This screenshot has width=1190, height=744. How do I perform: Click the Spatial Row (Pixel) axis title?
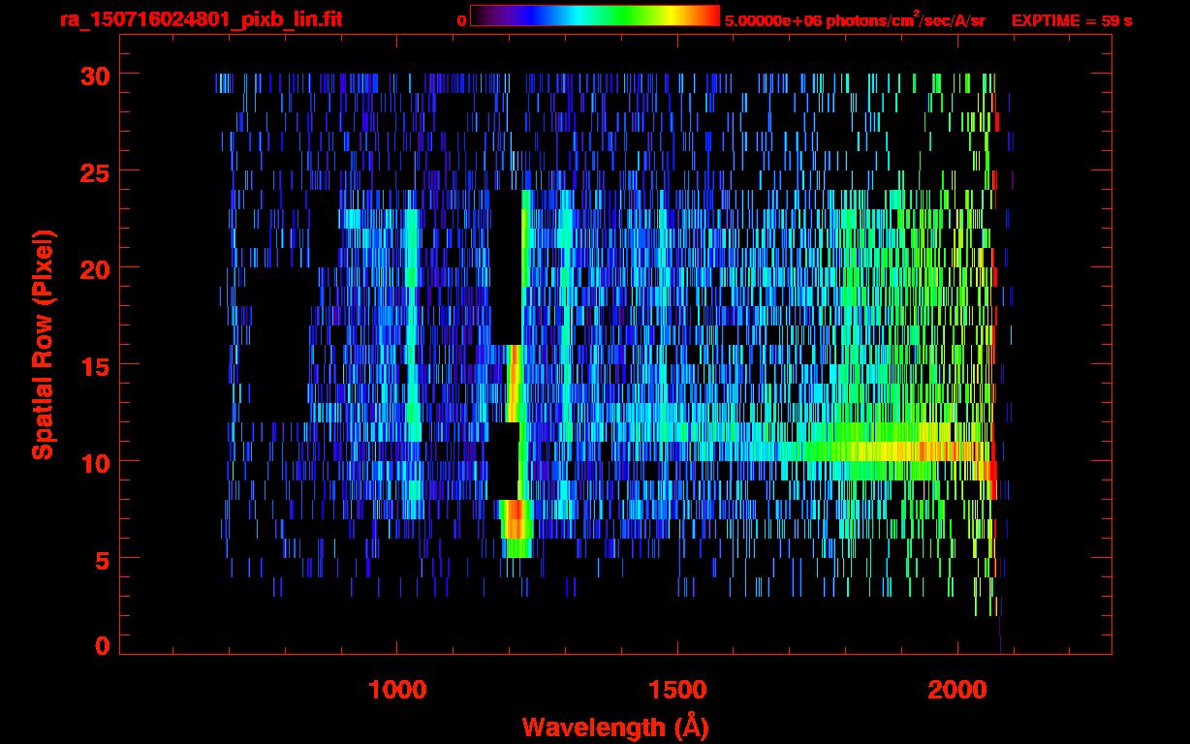point(42,345)
